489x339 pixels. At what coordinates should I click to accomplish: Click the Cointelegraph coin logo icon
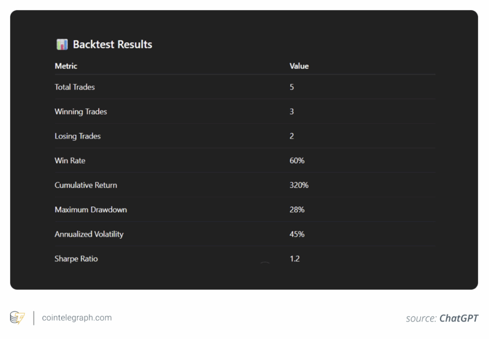pyautogui.click(x=17, y=318)
